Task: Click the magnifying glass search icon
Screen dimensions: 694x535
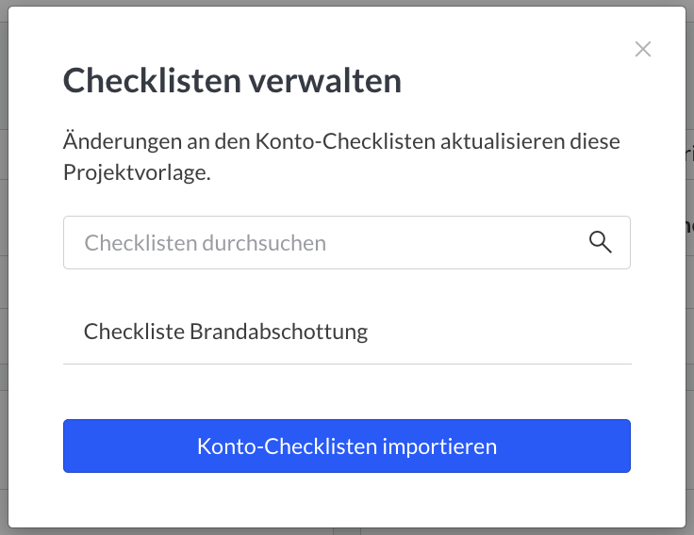Action: [600, 242]
